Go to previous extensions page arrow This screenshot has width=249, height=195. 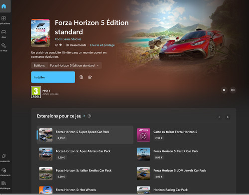coord(219,117)
